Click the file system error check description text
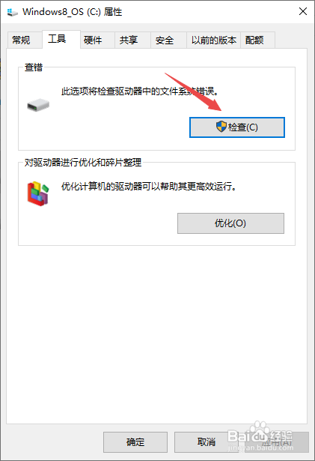 click(140, 91)
